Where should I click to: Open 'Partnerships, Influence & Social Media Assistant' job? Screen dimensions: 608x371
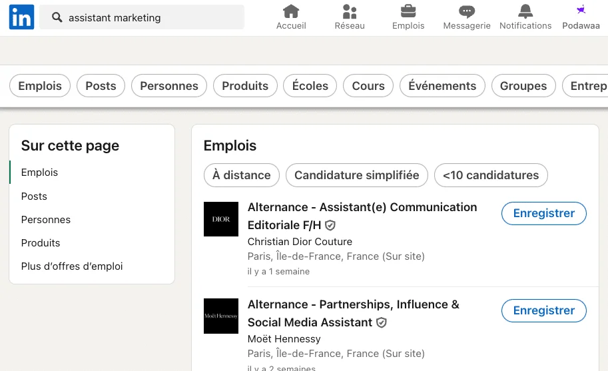[x=353, y=313]
